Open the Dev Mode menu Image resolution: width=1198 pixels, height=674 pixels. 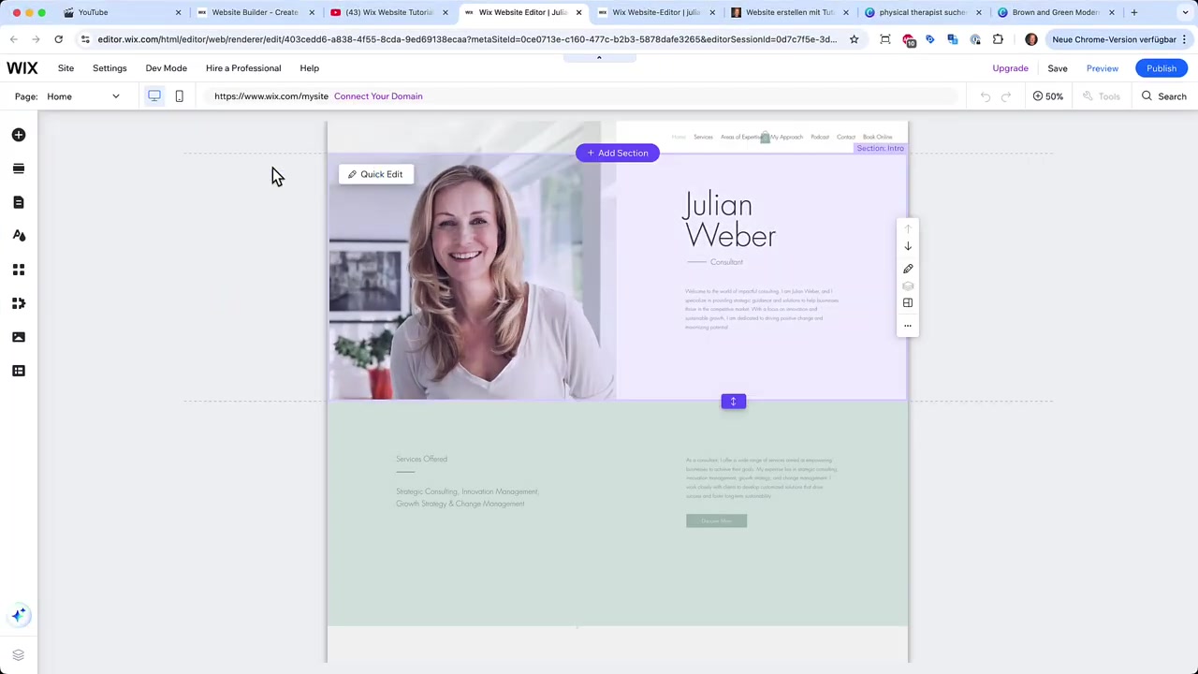(166, 68)
